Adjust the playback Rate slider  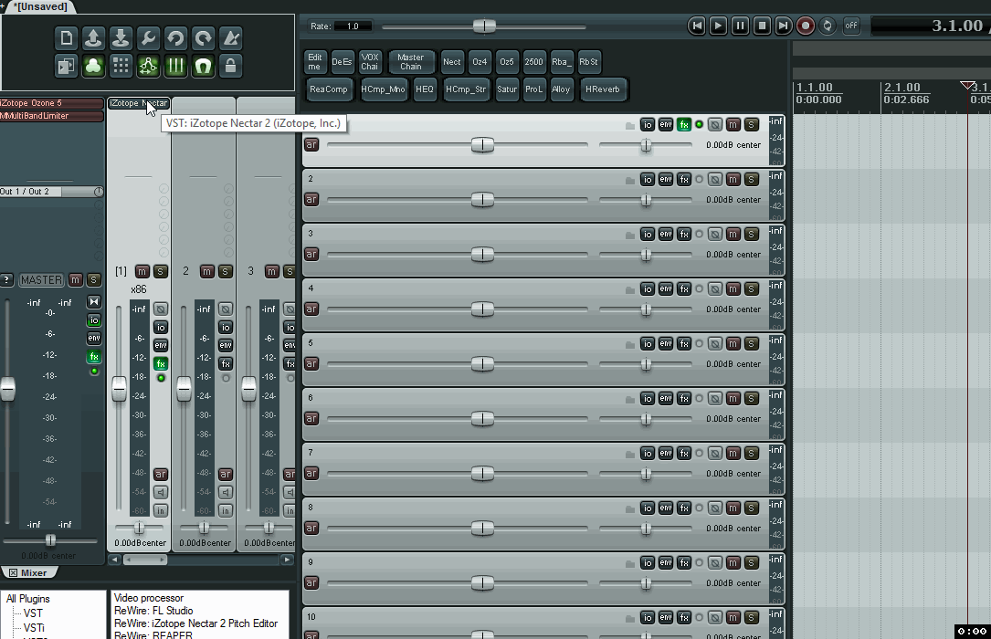(x=484, y=26)
